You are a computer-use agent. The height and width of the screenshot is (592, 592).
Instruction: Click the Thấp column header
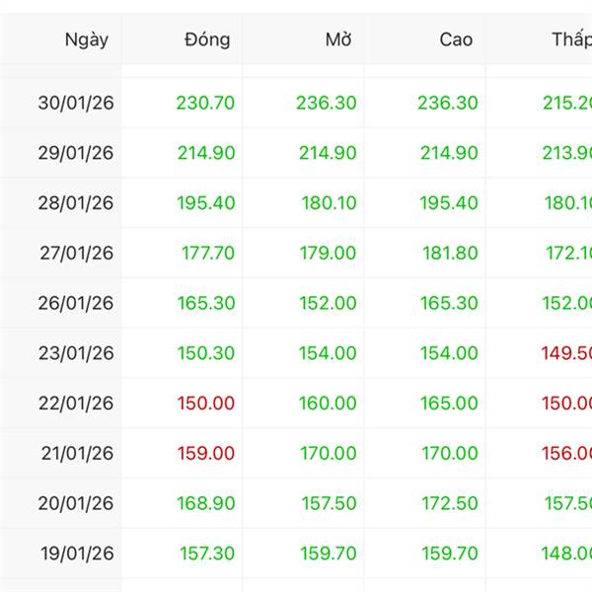571,40
